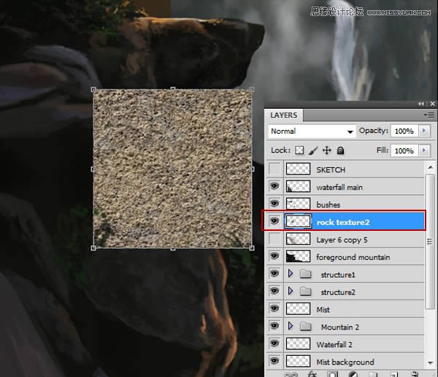
Task: Click the Layer 6 copy 5 thumbnail
Action: 298,239
